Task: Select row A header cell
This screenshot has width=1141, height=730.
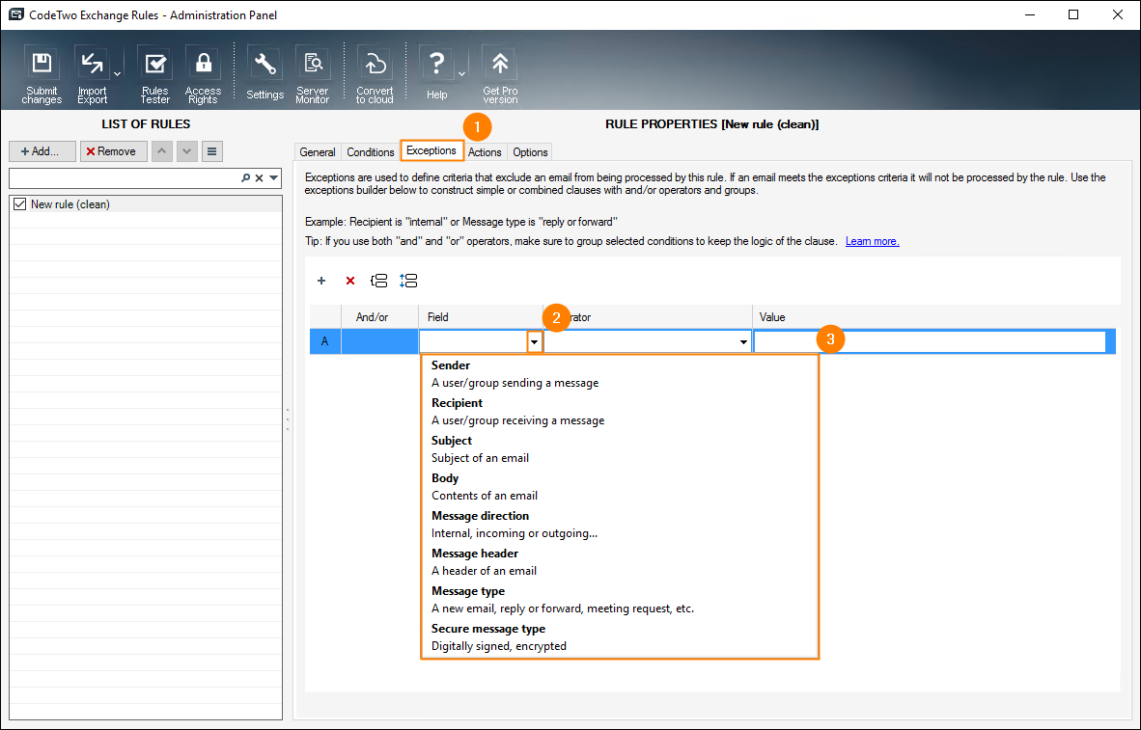Action: [325, 341]
